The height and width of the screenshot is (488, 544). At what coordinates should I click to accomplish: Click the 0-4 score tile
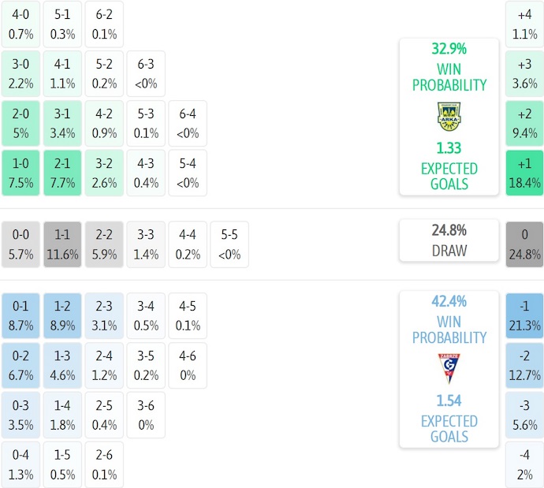(21, 465)
